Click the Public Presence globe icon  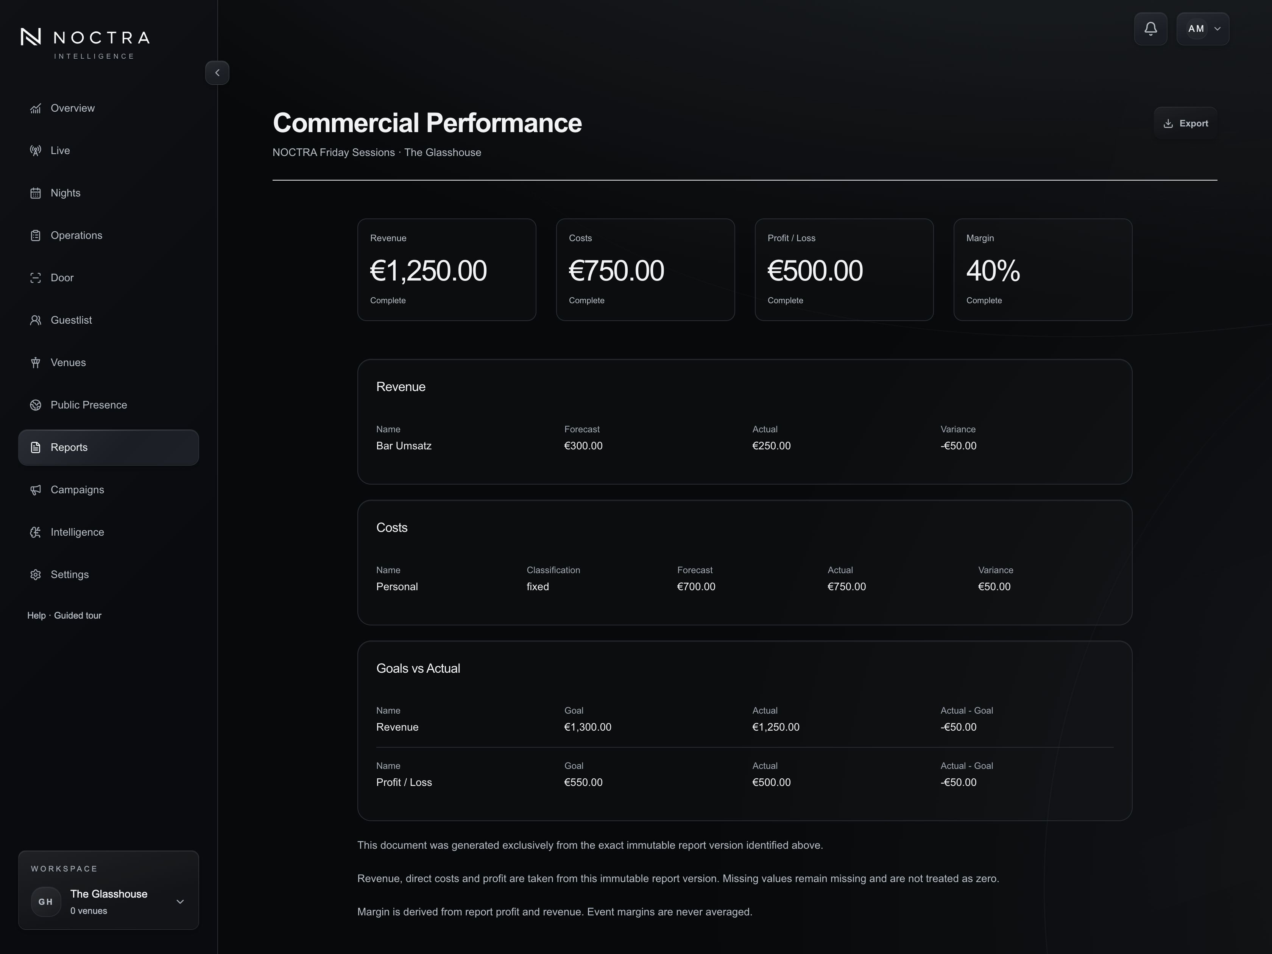36,405
